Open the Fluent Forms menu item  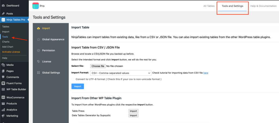tap(14, 83)
